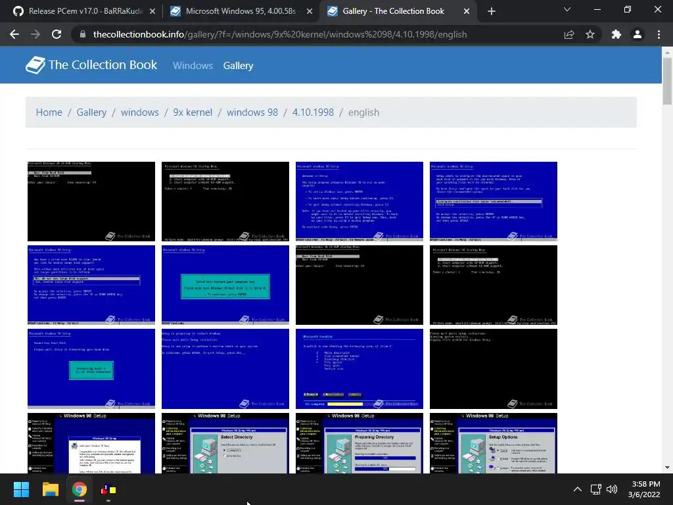This screenshot has width=673, height=505.
Task: Click the browser back arrow
Action: coord(14,34)
